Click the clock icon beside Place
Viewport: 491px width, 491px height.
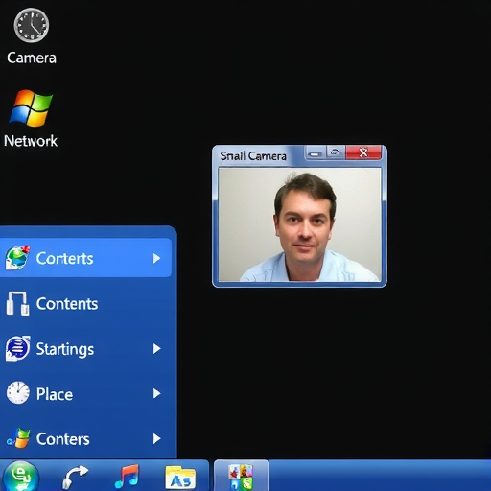18,393
